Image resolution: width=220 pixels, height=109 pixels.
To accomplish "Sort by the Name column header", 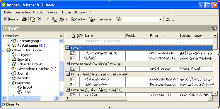I will (105, 36).
